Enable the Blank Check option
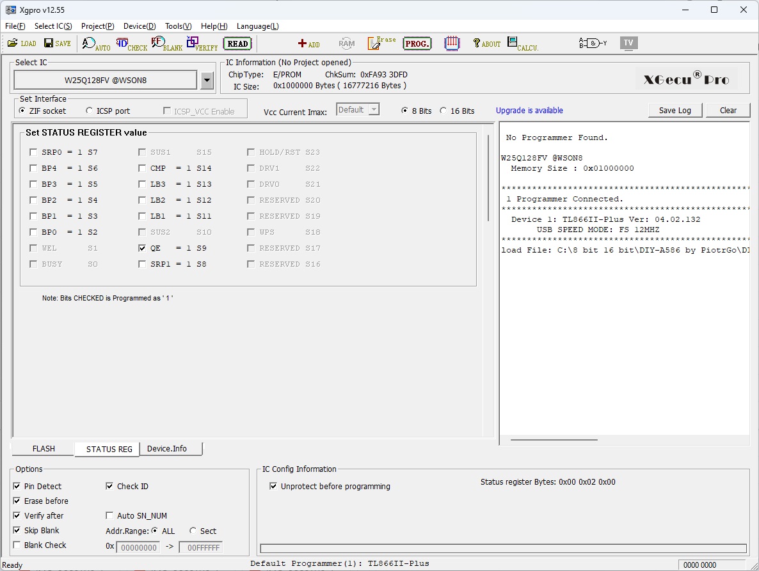The width and height of the screenshot is (759, 571). 17,545
